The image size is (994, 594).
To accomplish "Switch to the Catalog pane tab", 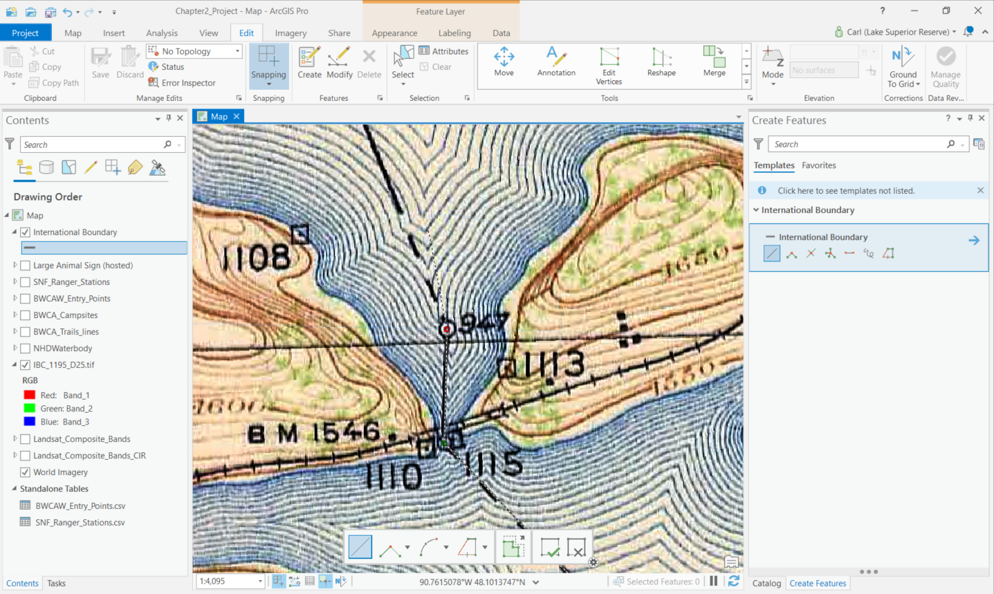I will [766, 583].
